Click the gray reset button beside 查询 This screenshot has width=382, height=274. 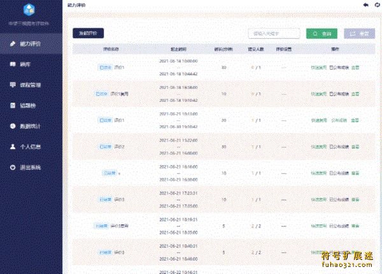pyautogui.click(x=359, y=34)
